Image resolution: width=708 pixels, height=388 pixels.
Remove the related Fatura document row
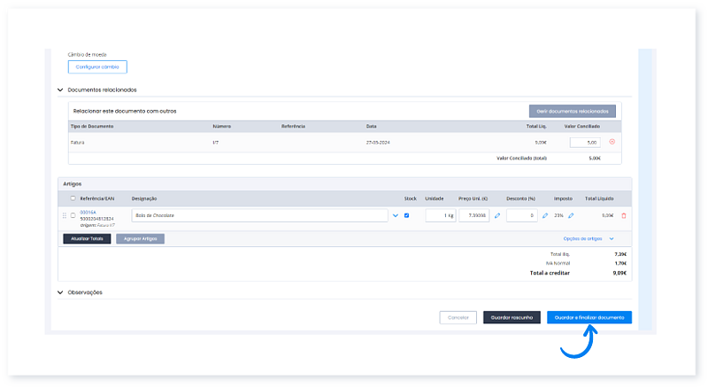point(612,142)
